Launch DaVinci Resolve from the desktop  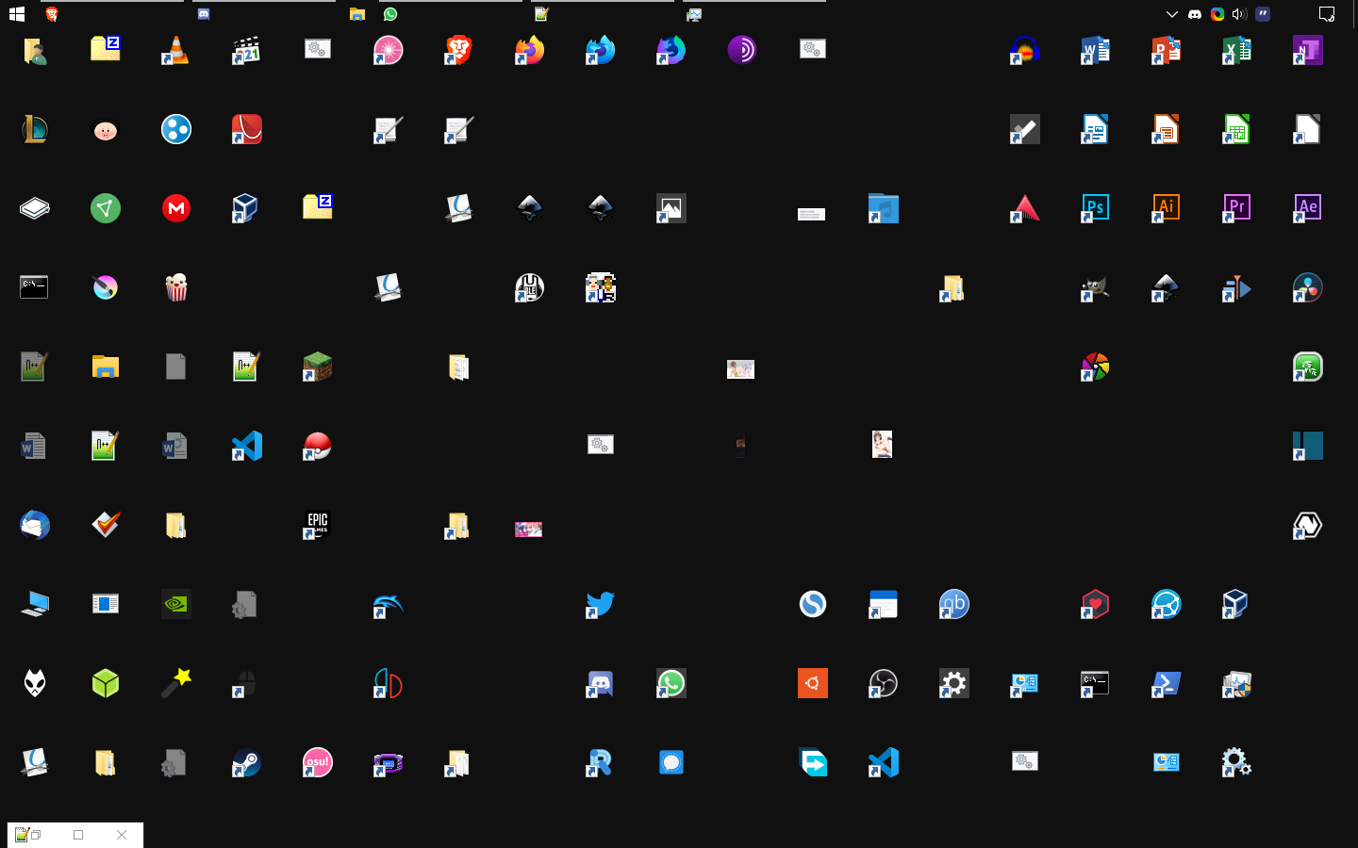pyautogui.click(x=1307, y=287)
